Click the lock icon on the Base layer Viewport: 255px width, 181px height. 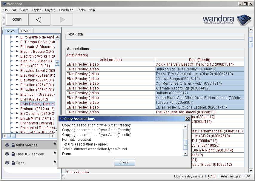click(13, 163)
